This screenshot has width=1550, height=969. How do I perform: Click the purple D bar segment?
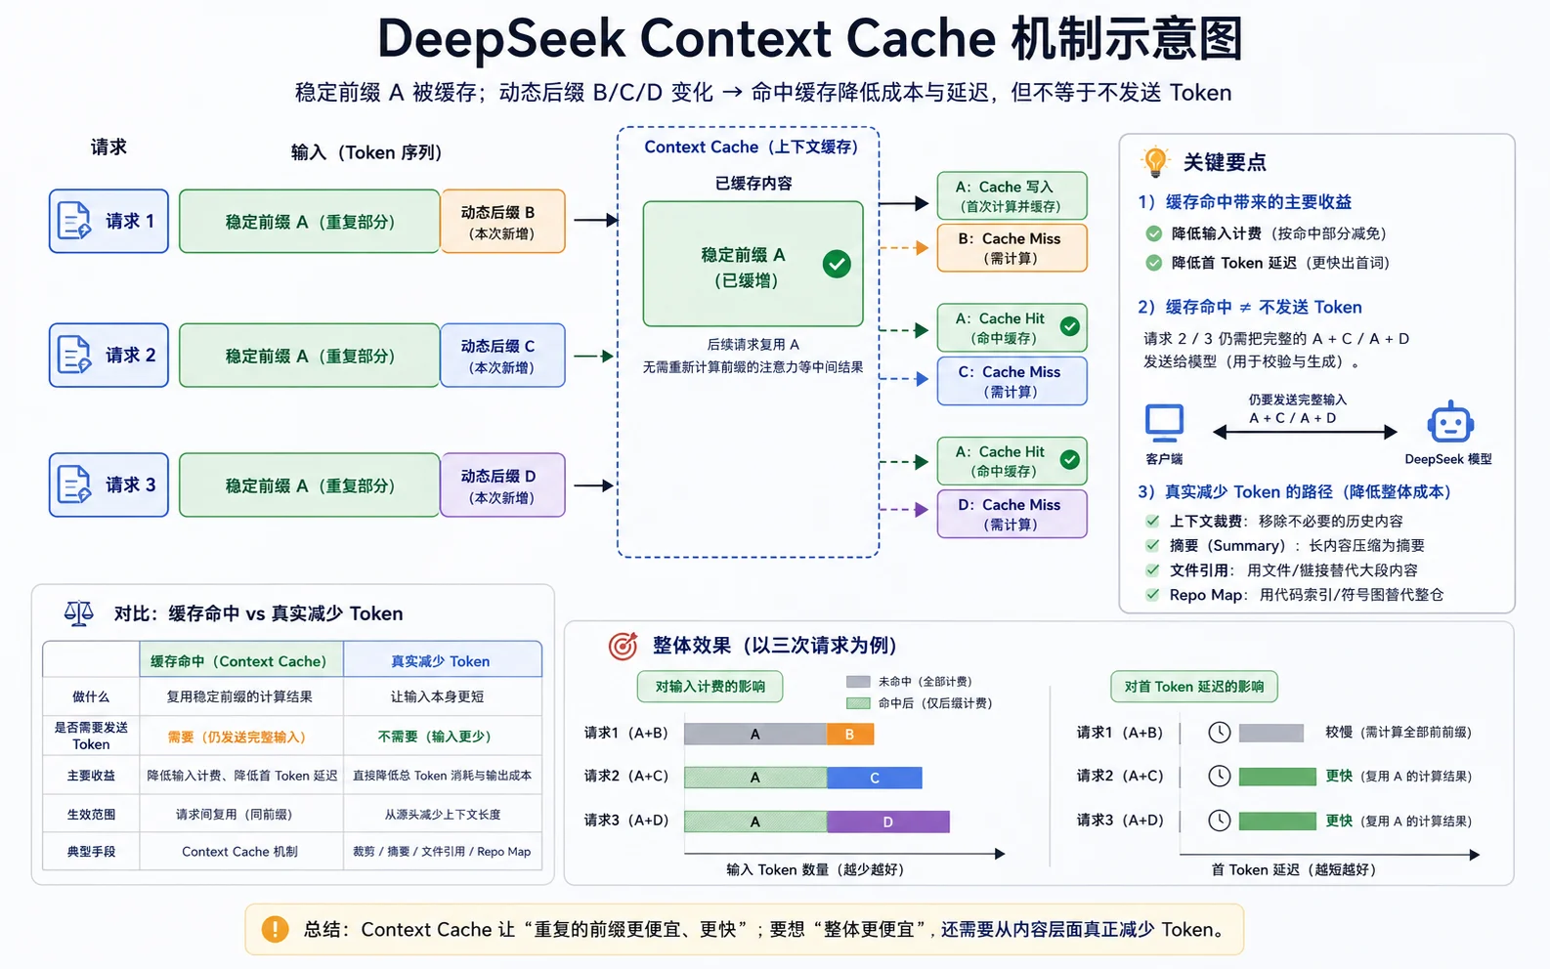click(888, 822)
